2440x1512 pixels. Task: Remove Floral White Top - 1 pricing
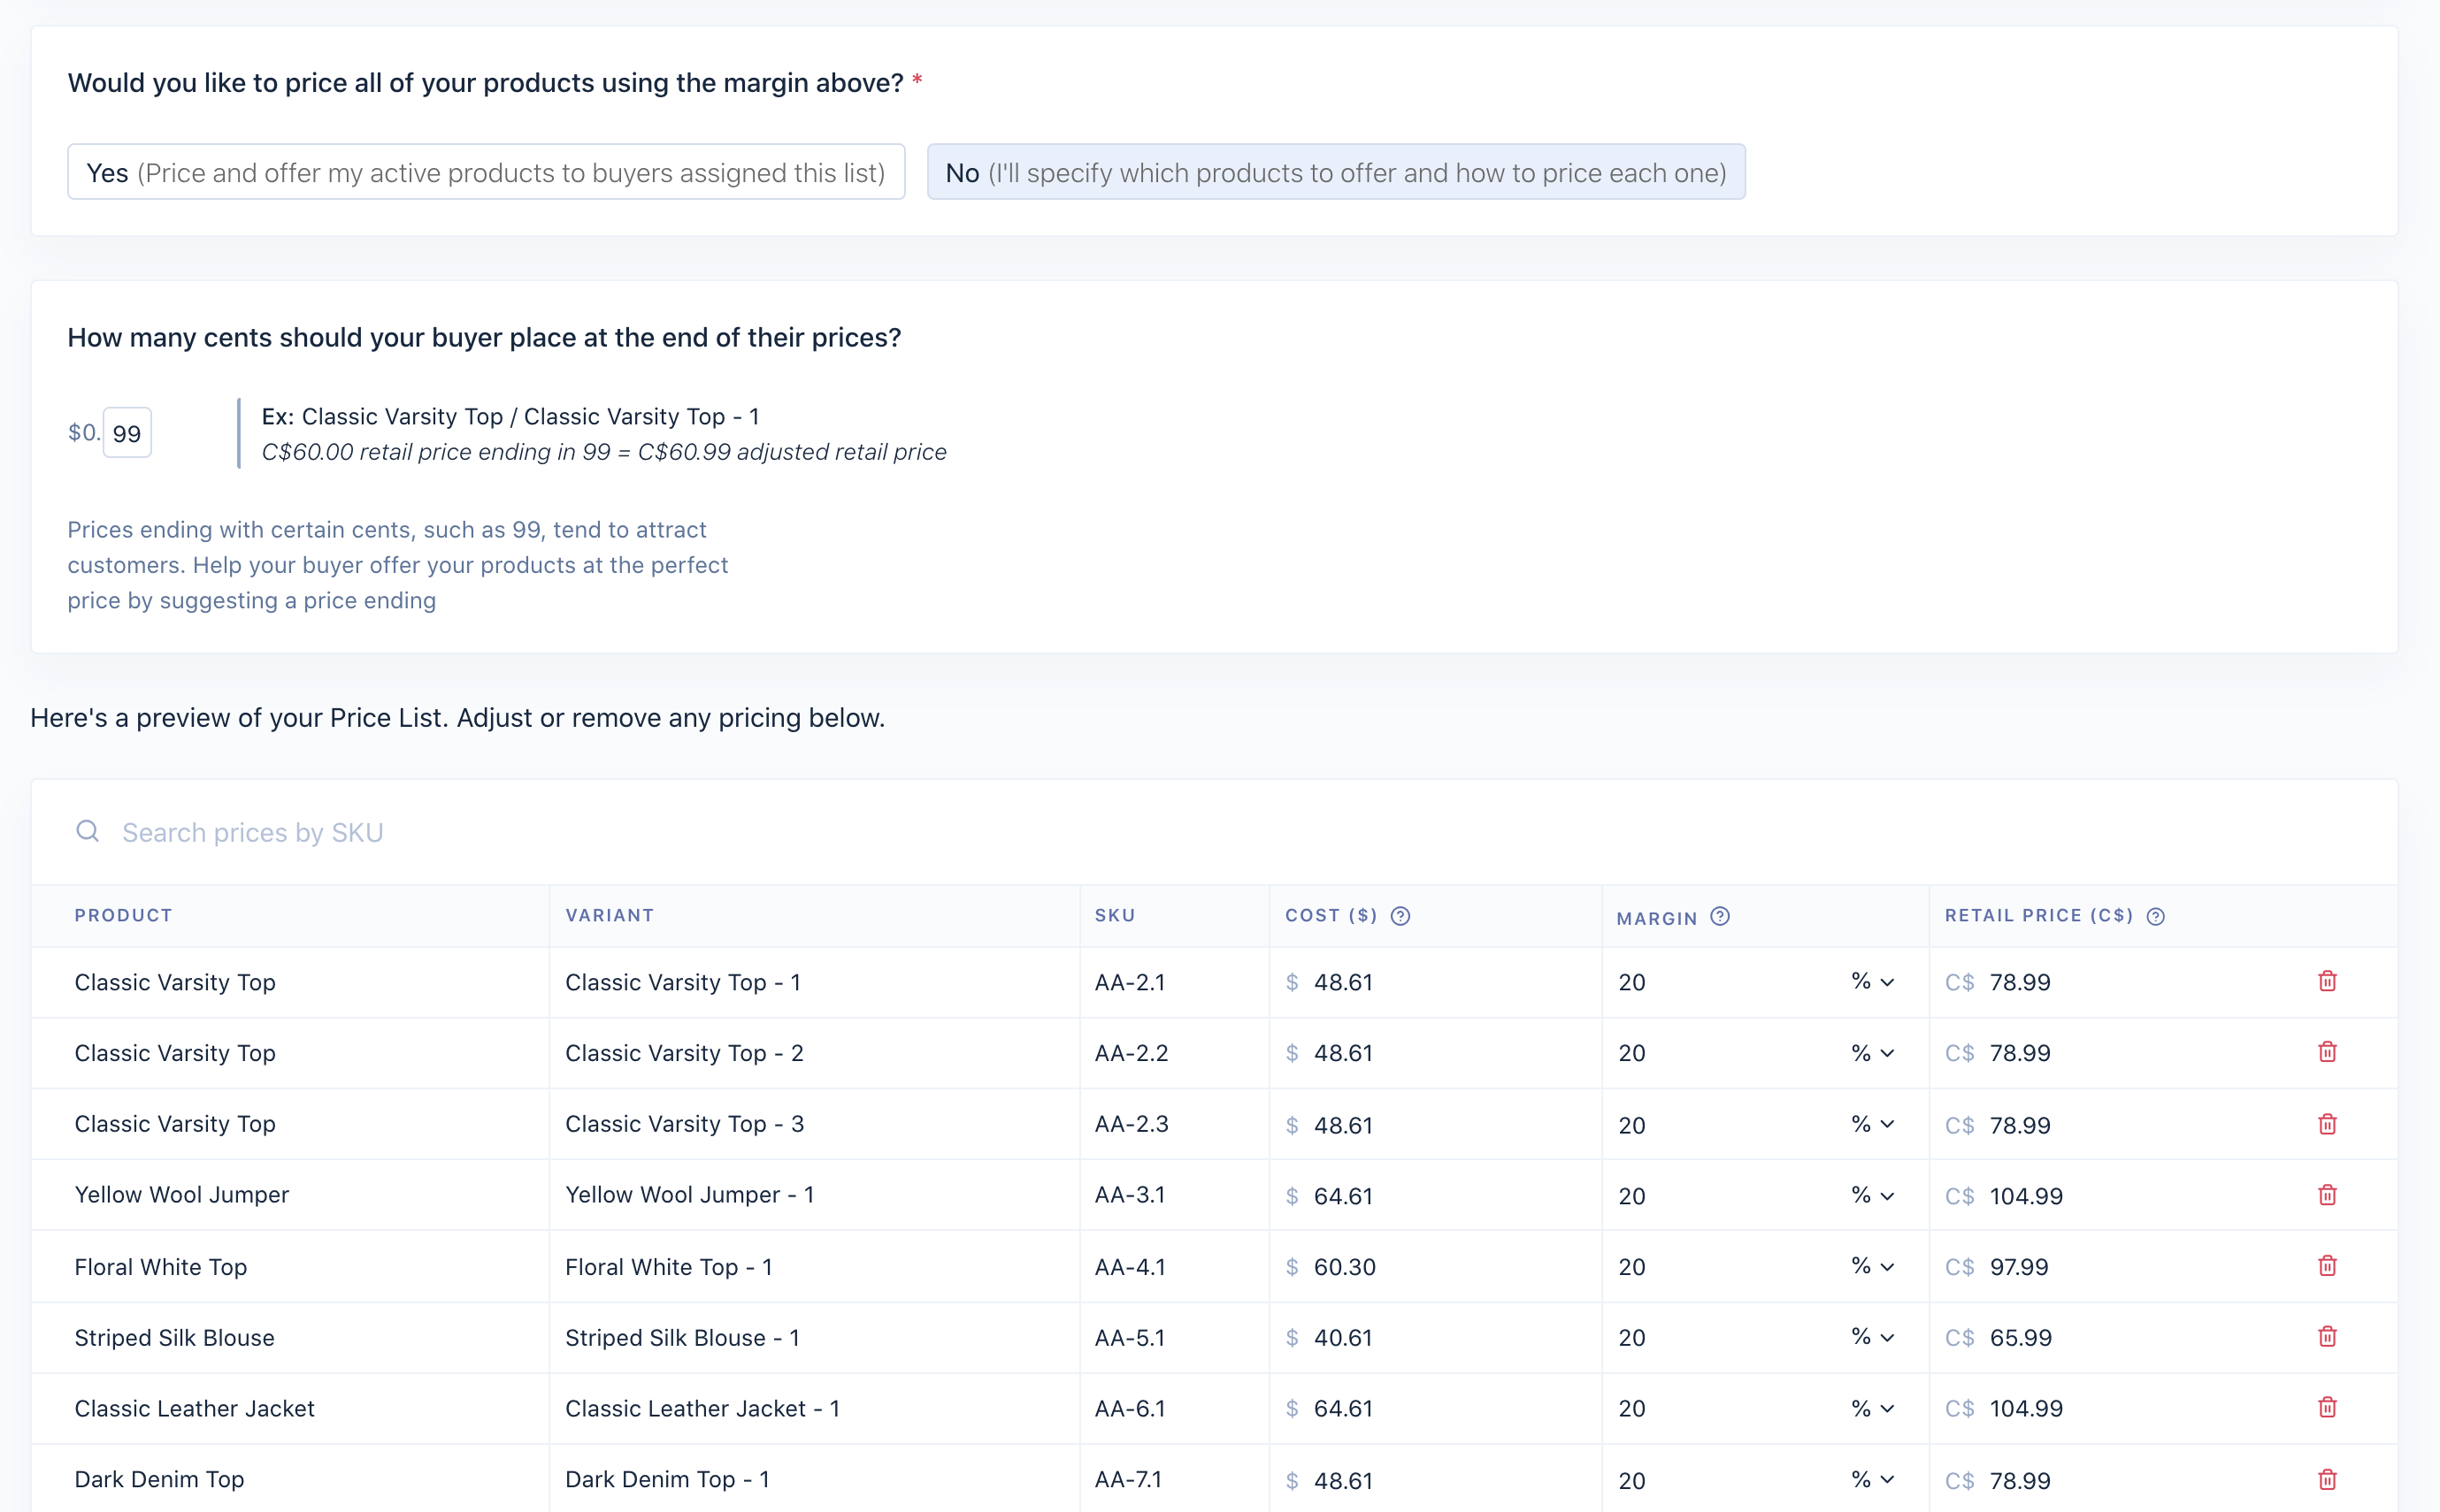(2327, 1266)
